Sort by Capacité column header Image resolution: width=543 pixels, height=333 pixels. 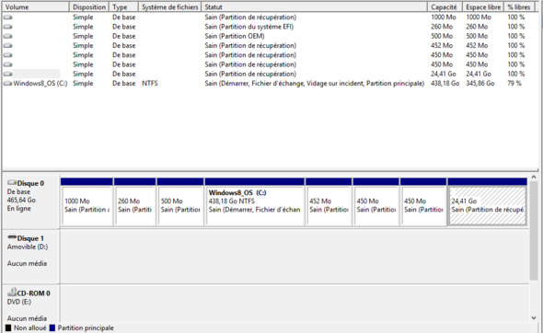[445, 7]
